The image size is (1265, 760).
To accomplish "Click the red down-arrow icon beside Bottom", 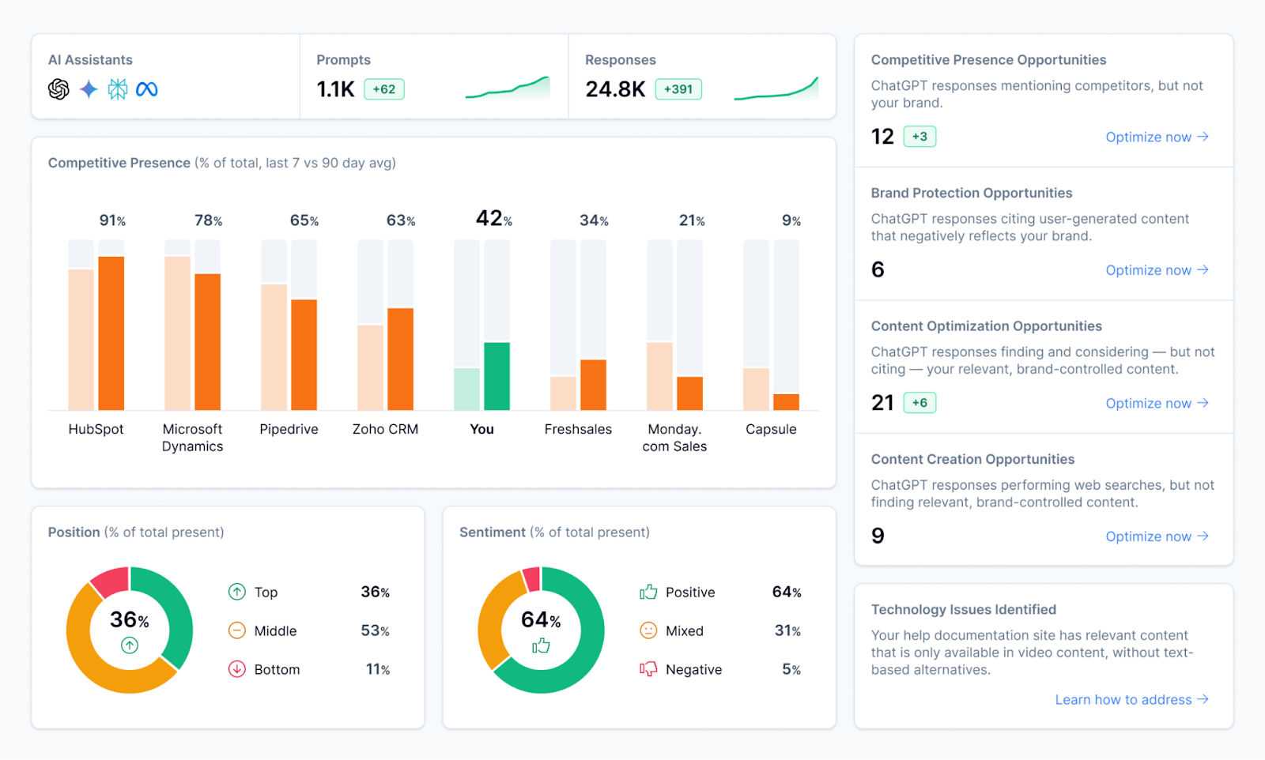I will coord(236,669).
